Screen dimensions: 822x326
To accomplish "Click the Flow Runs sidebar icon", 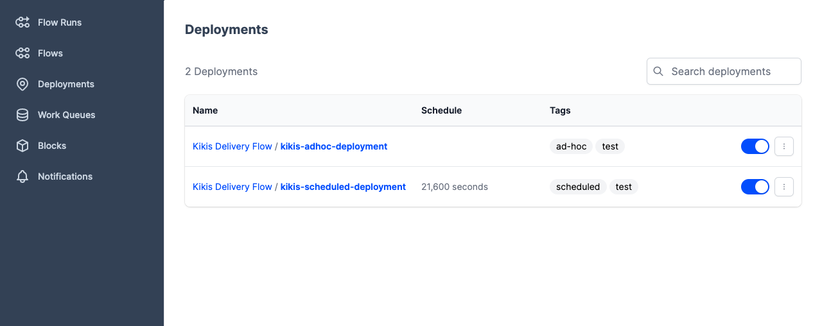I will 22,22.
